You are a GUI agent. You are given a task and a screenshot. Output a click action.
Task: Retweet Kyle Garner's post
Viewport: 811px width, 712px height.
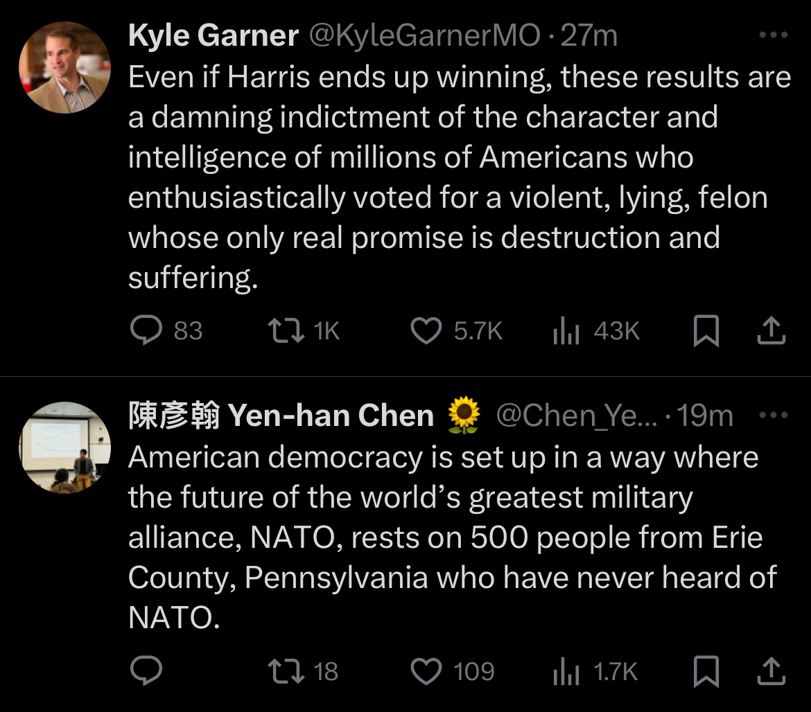pos(285,331)
